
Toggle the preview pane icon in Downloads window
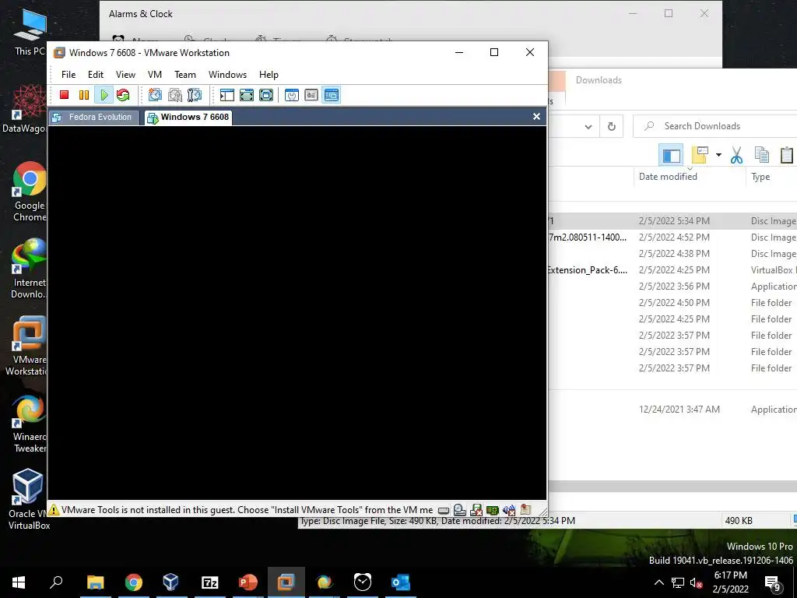(x=671, y=155)
